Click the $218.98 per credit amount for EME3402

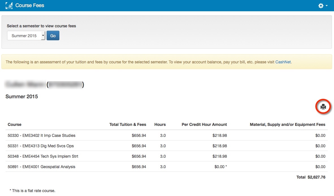(x=220, y=135)
